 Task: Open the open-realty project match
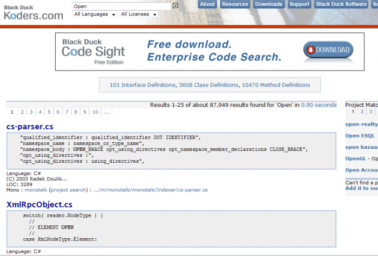pyautogui.click(x=361, y=124)
